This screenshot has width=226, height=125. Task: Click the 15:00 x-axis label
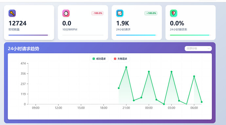81,108
